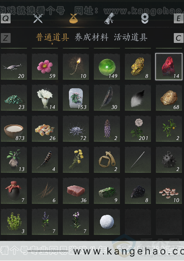Switch to the 活动道具 tab

pyautogui.click(x=131, y=37)
